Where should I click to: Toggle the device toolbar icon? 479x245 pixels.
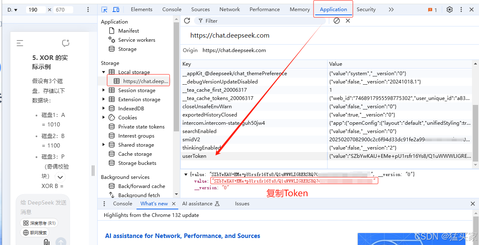pyautogui.click(x=116, y=10)
